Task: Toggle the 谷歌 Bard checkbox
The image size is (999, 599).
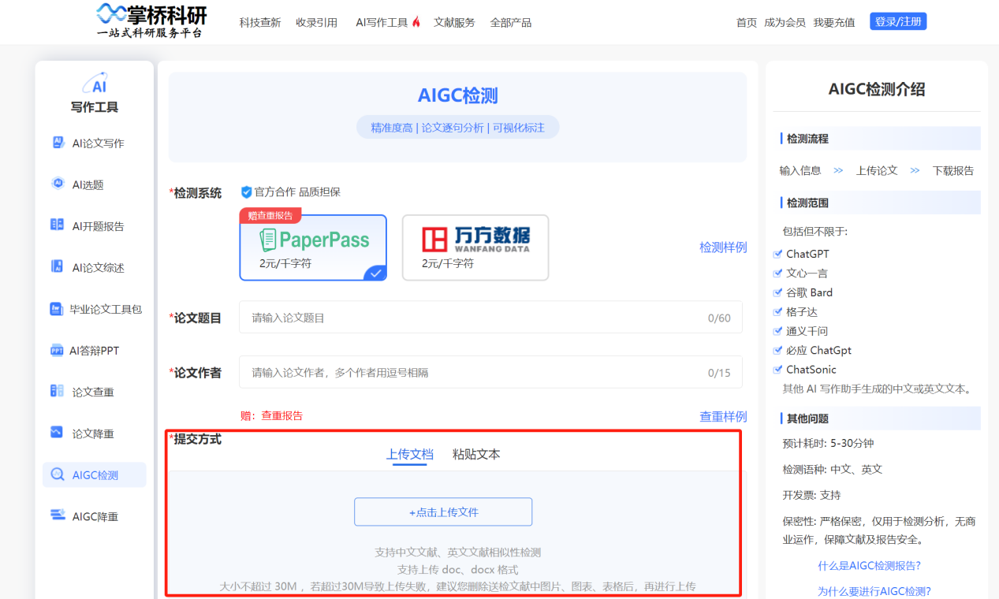Action: click(777, 292)
